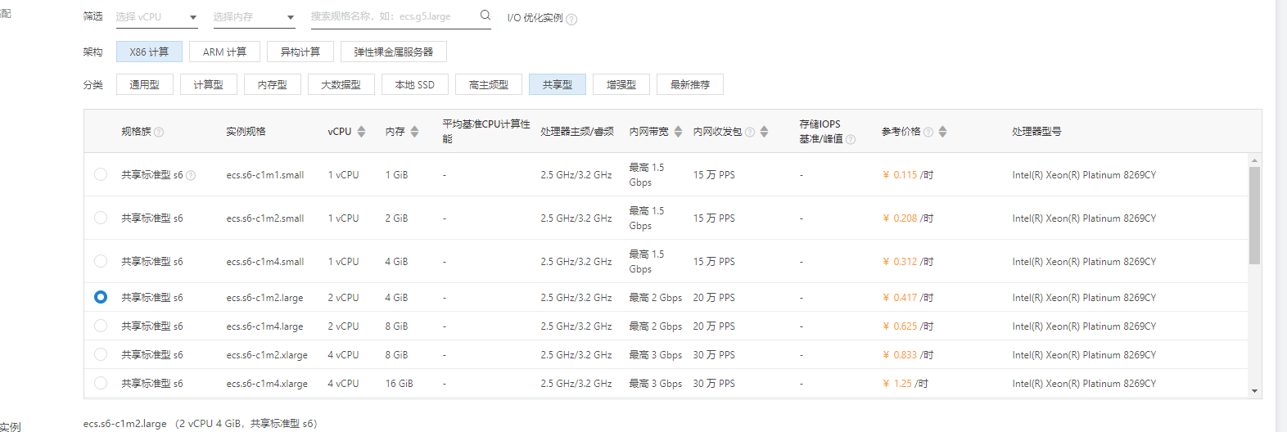The image size is (1287, 432).
Task: Select the ecs.s6-c1m4.large instance radio
Action: [x=101, y=326]
